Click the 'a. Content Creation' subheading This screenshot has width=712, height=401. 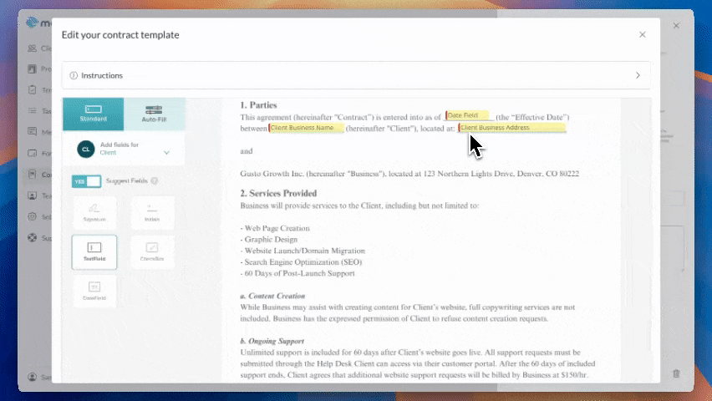click(272, 296)
